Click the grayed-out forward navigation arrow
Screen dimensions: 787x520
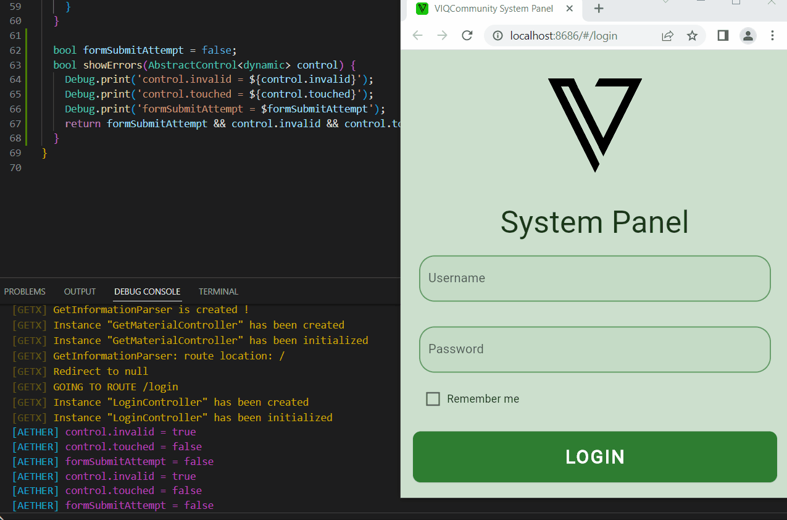point(442,35)
